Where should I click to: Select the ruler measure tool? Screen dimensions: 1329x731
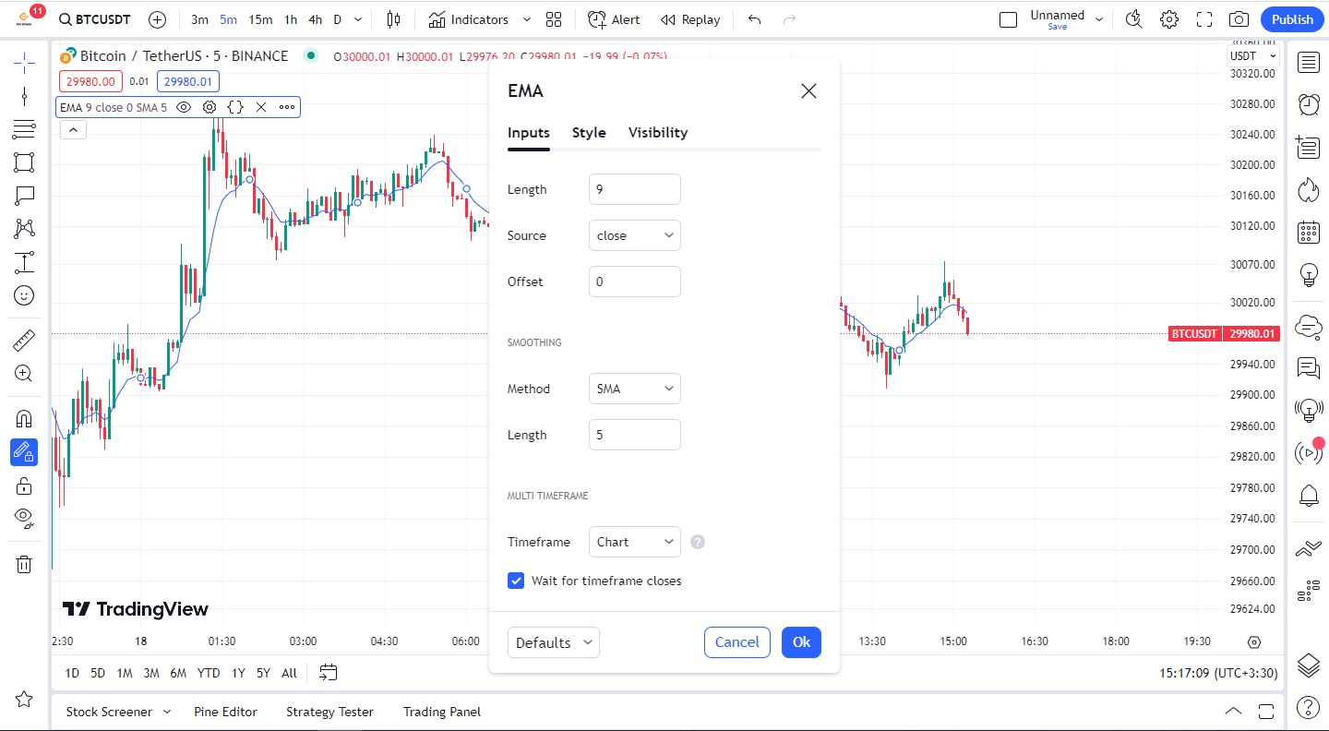pos(24,341)
